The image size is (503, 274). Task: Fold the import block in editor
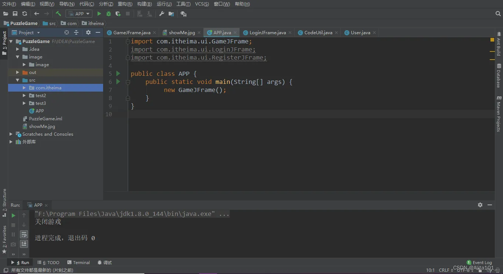(x=128, y=42)
